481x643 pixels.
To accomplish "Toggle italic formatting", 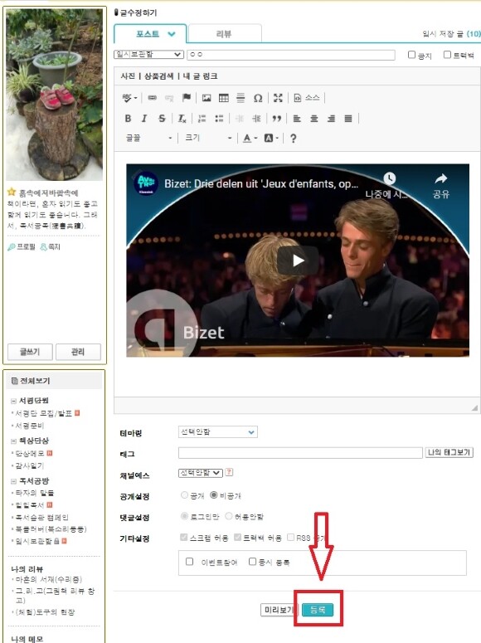I will 144,118.
